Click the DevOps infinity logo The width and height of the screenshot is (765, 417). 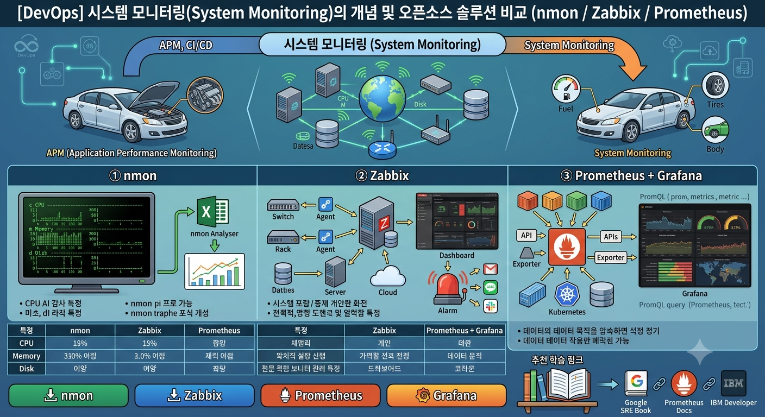tap(26, 45)
